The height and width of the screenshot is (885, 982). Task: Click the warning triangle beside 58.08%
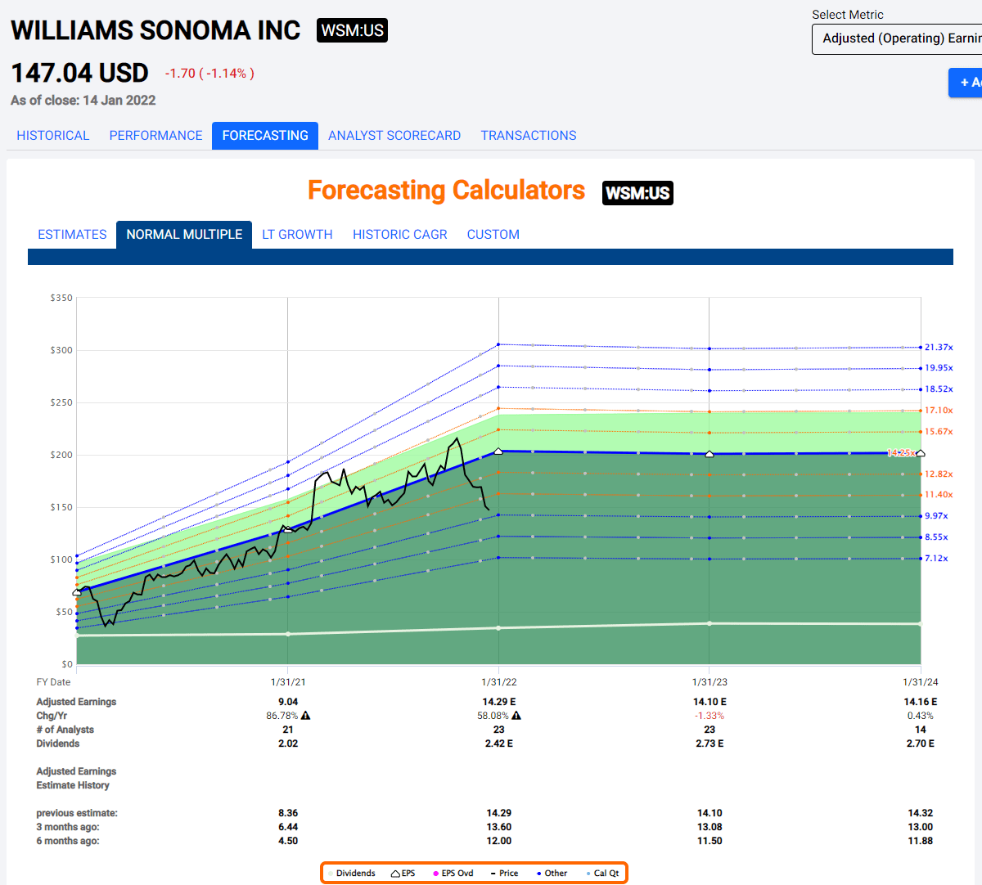(516, 716)
